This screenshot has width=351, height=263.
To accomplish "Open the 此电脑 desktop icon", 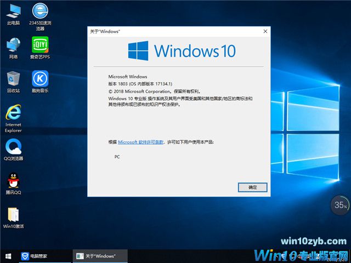I will click(13, 15).
